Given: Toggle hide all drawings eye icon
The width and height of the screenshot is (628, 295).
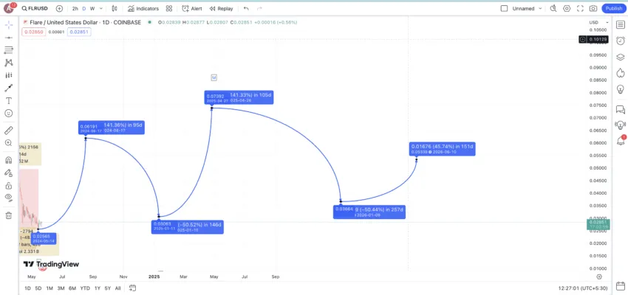Looking at the screenshot, I should pyautogui.click(x=8, y=197).
